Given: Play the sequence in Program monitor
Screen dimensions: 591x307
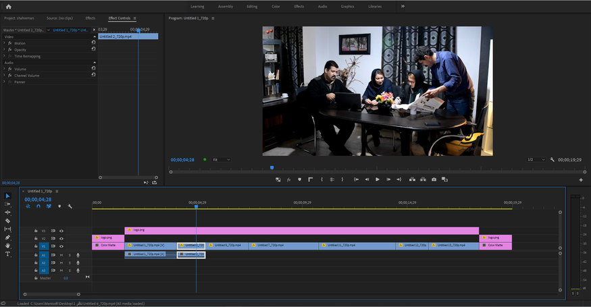Looking at the screenshot, I should (378, 179).
